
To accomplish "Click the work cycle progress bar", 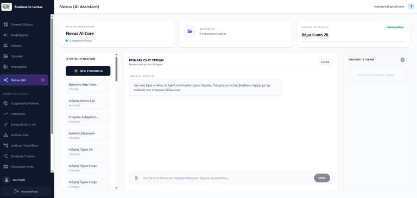I will (353, 42).
